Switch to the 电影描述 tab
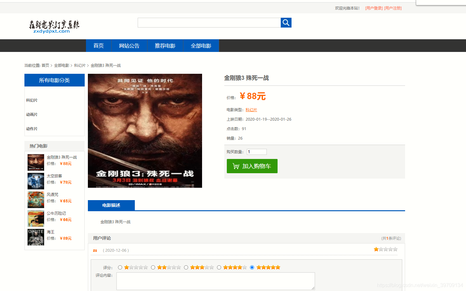 click(111, 205)
